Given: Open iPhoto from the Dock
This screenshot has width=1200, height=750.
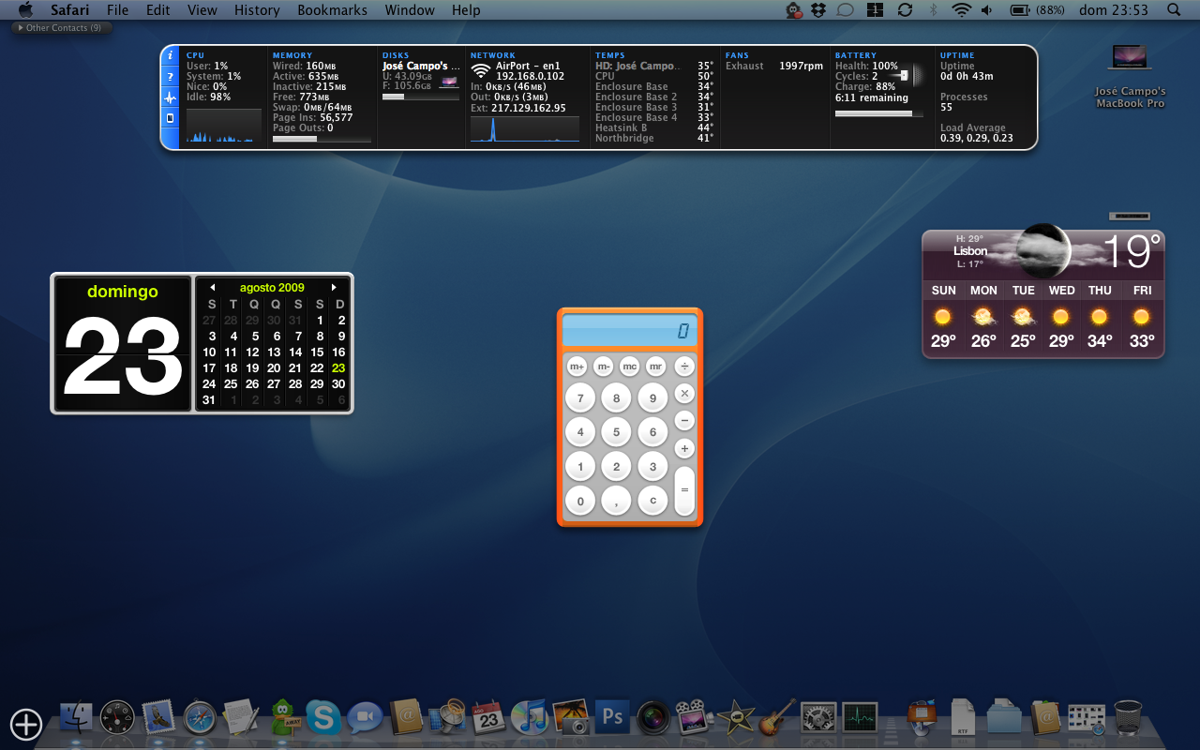Looking at the screenshot, I should tap(571, 717).
